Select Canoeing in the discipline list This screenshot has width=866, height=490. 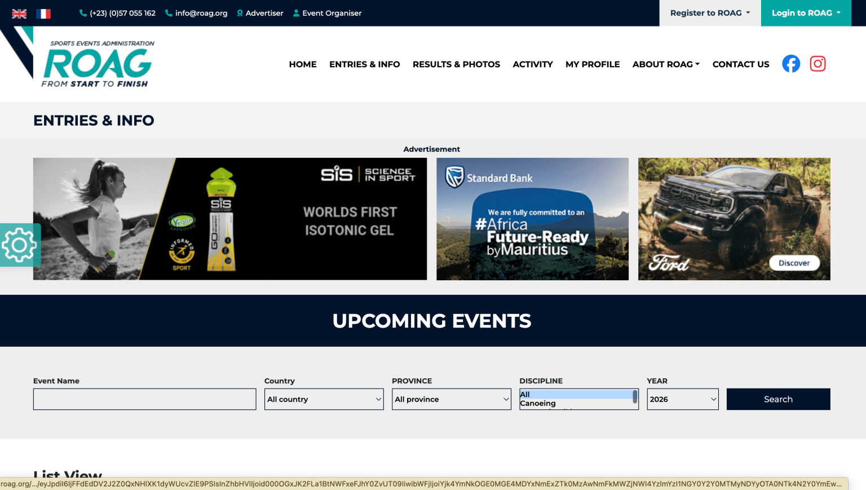click(538, 403)
